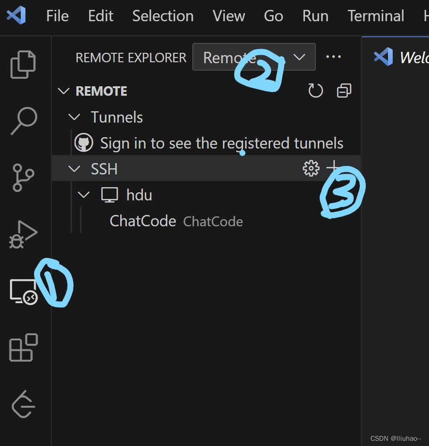Click the GitHub icon beside sign in
The width and height of the screenshot is (429, 446).
(x=83, y=142)
